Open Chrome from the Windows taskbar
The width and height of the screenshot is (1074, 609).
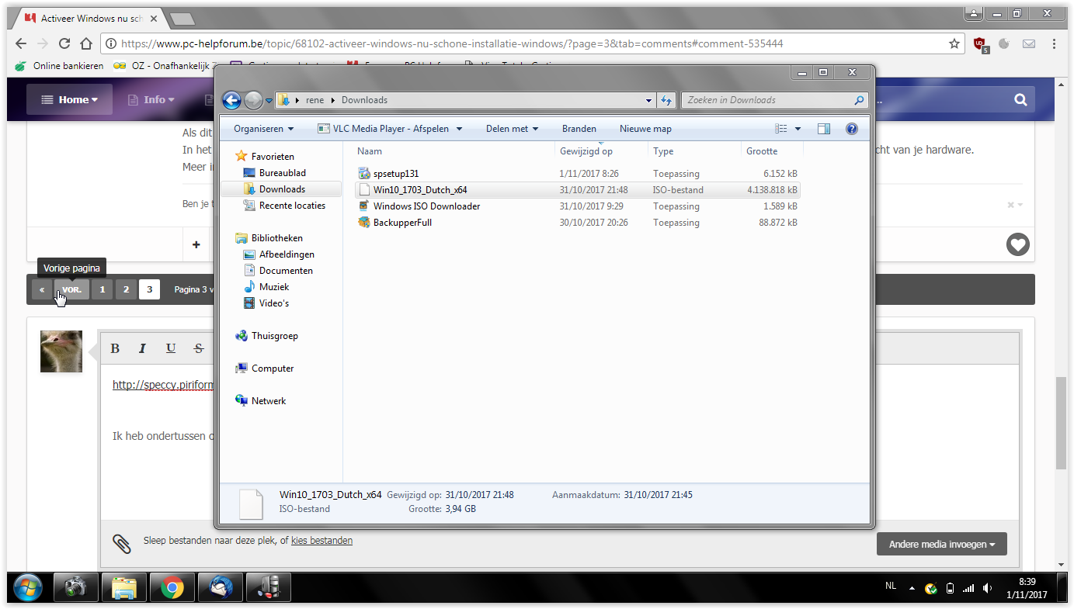tap(172, 588)
